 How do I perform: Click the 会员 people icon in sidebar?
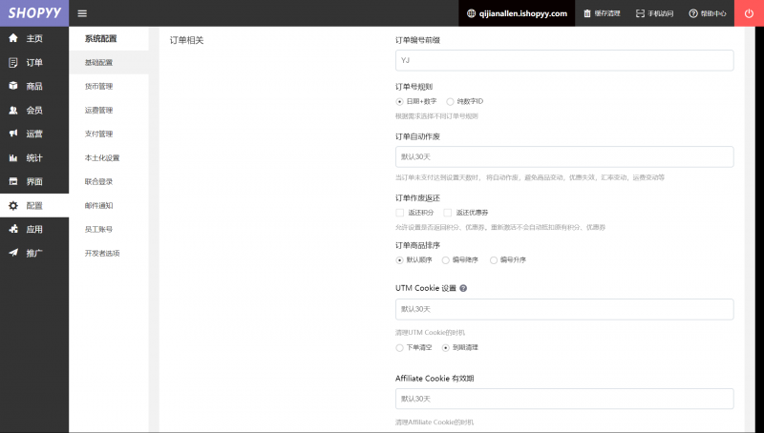pyautogui.click(x=13, y=110)
